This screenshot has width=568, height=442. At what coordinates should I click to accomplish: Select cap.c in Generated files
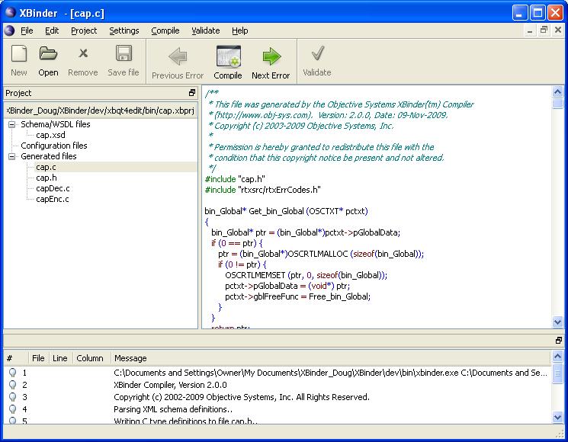[x=46, y=167]
